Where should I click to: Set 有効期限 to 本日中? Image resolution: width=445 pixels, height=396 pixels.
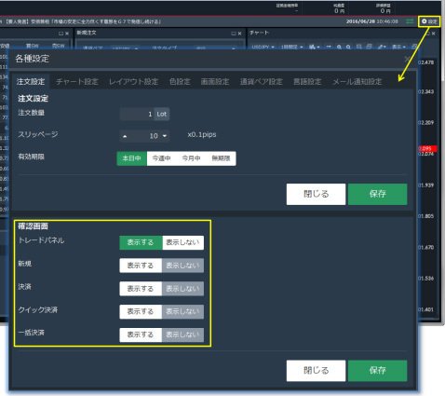point(131,158)
